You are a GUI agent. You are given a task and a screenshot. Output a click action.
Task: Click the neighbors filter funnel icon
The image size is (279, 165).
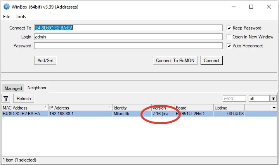pyautogui.click(x=6, y=99)
